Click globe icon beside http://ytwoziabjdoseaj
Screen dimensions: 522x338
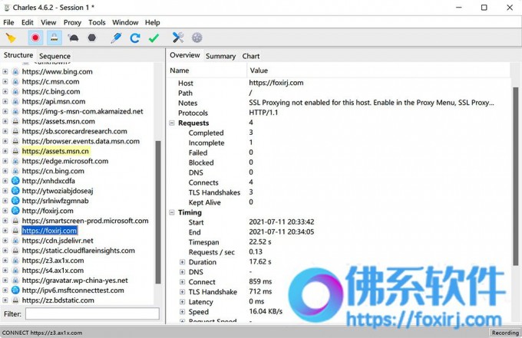coord(15,190)
